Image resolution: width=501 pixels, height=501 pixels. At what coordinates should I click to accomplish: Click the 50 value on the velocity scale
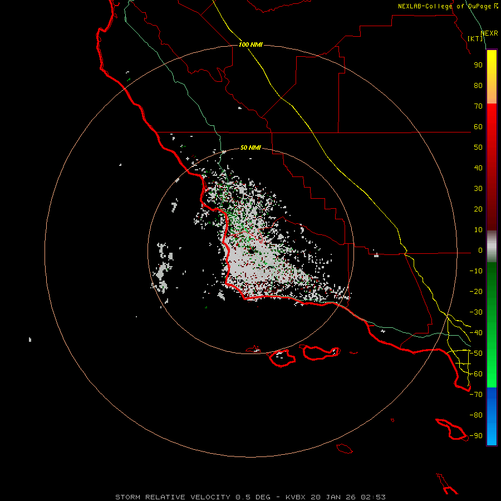(478, 148)
